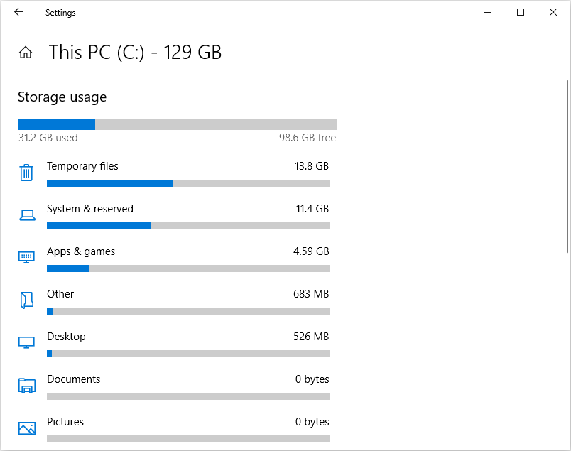Screen dimensions: 571x451
Task: Click the System & reserved laptop icon
Action: pyautogui.click(x=27, y=215)
